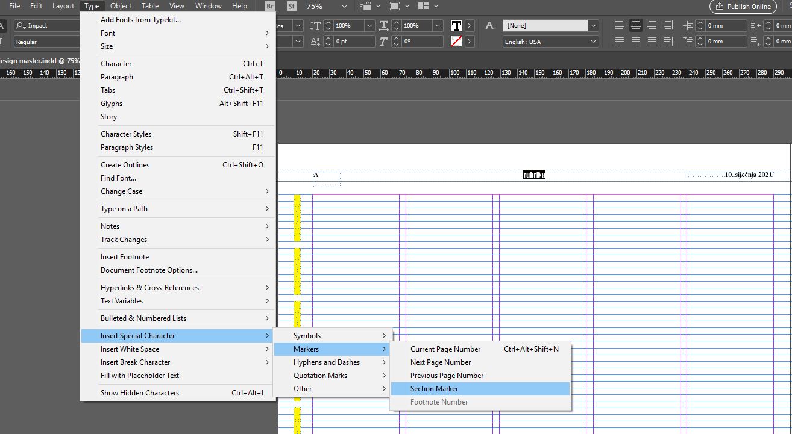Open the 75% zoom level dropdown
792x434 pixels.
344,6
